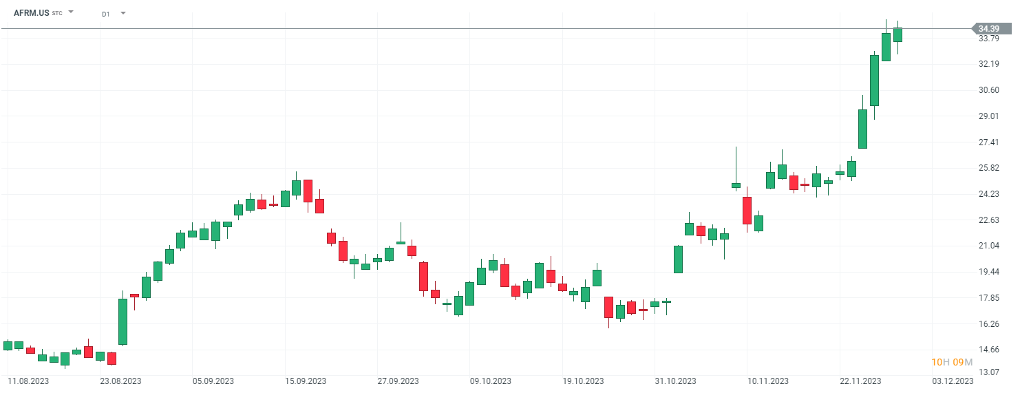Select the rightmost candle on the chart
Viewport: 1020px width, 393px height.
[x=897, y=34]
